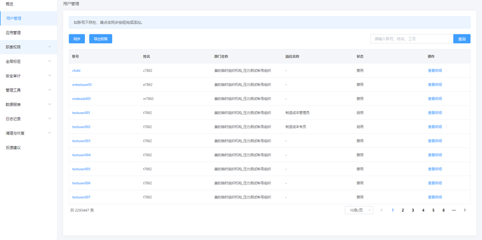The image size is (482, 240).
Task: Click 查看明细 for the testuser005 row
Action: [435, 169]
